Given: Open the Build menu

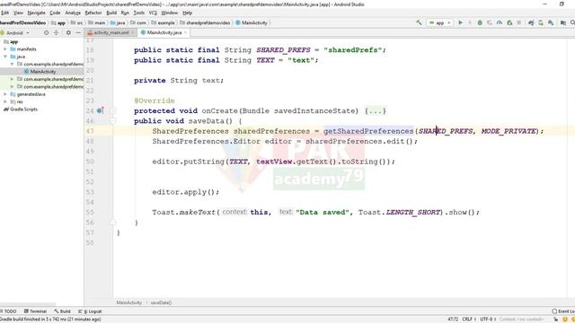Looking at the screenshot, I should click(111, 13).
